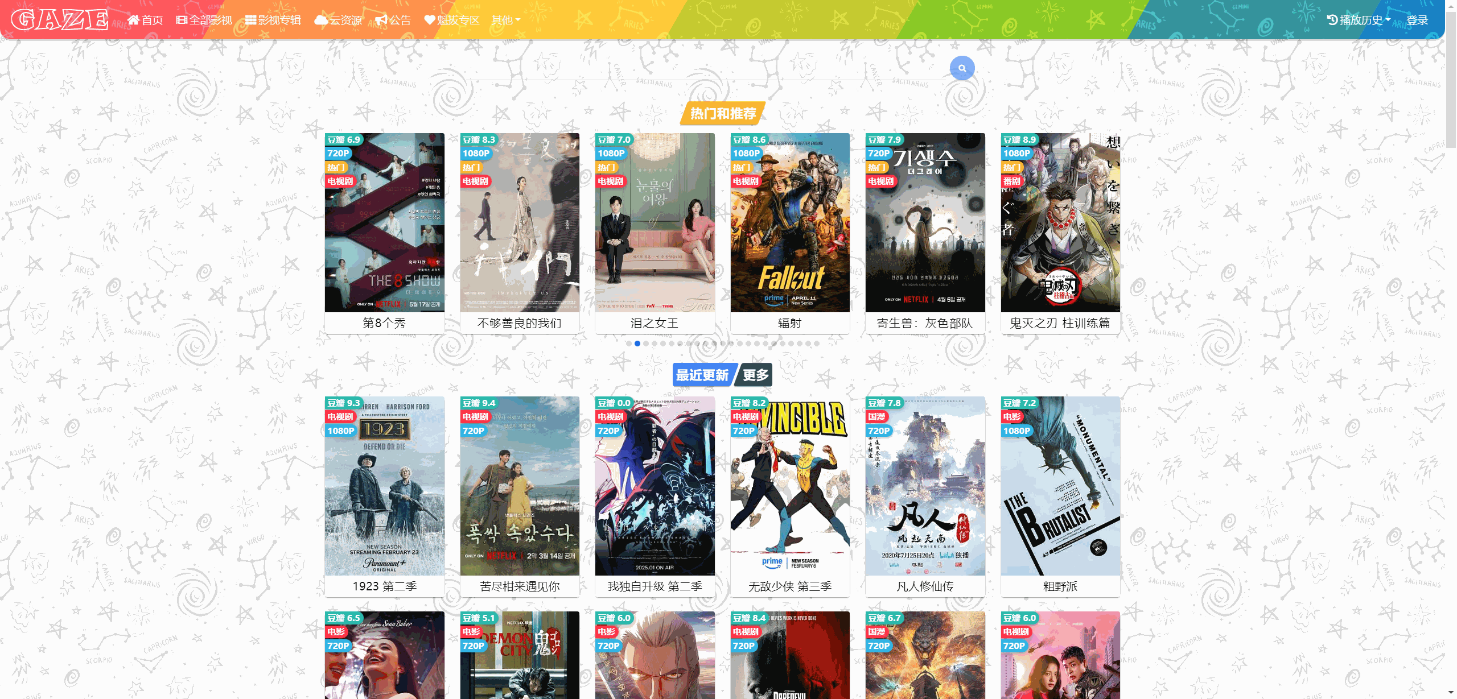1457x699 pixels.
Task: Expand the 其他 dropdown menu
Action: (x=505, y=20)
